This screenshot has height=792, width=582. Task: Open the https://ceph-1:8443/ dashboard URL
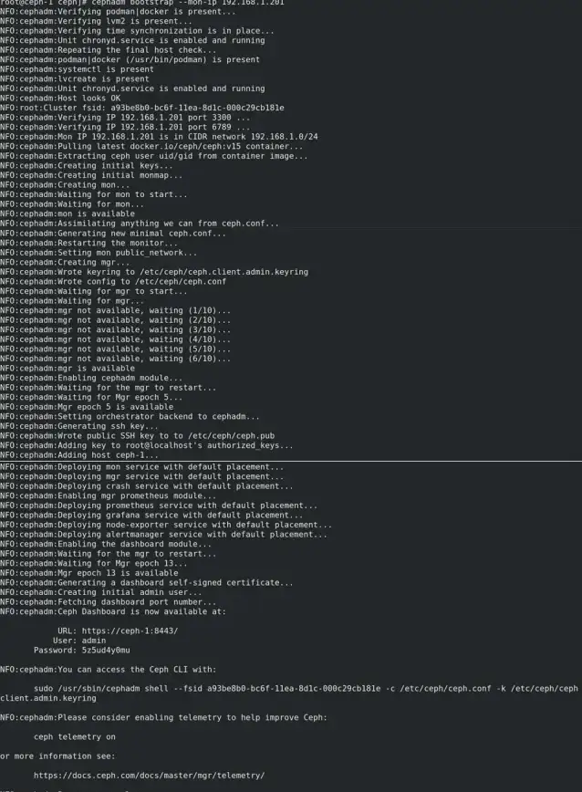[130, 630]
